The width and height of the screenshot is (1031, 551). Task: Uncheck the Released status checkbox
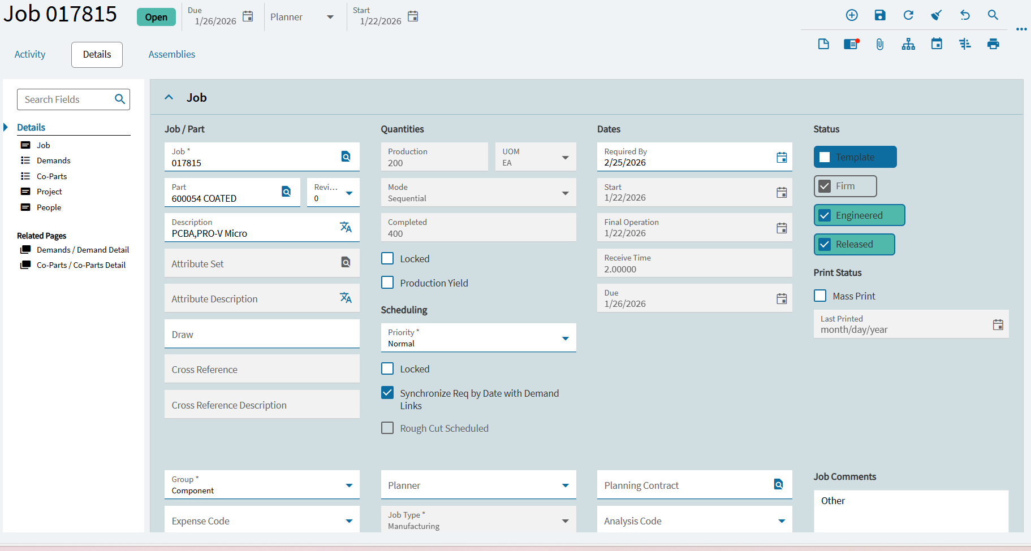click(x=825, y=244)
